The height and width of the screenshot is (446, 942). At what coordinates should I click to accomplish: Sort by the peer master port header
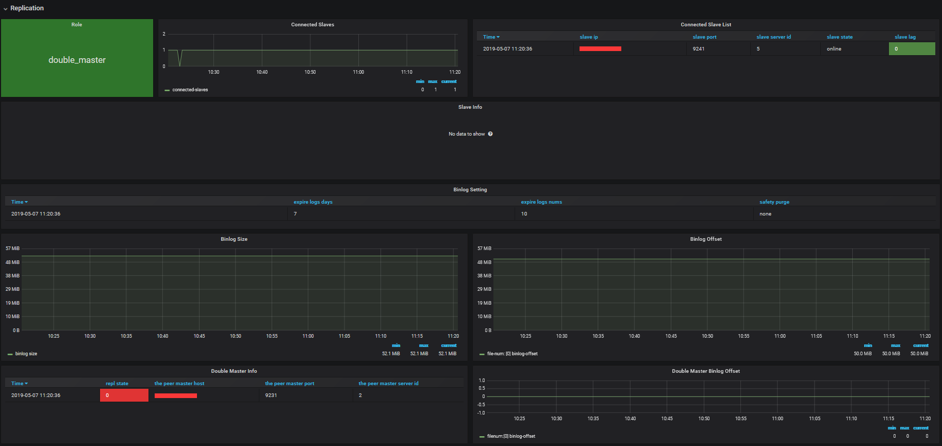click(x=290, y=384)
